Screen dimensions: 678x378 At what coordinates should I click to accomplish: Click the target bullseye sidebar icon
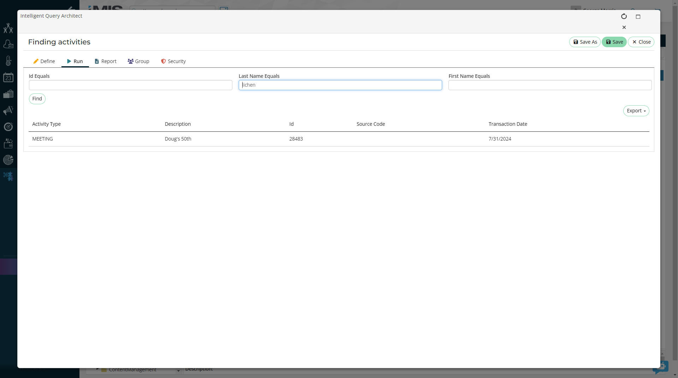coord(8,127)
